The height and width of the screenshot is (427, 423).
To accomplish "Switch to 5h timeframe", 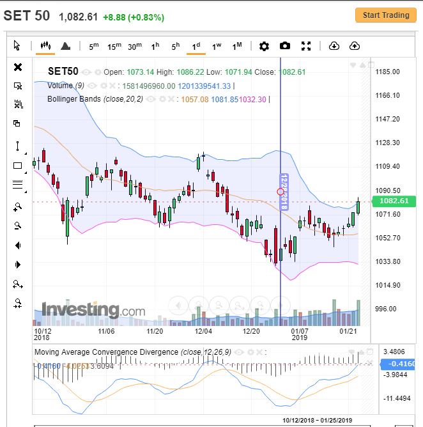I will (x=176, y=46).
